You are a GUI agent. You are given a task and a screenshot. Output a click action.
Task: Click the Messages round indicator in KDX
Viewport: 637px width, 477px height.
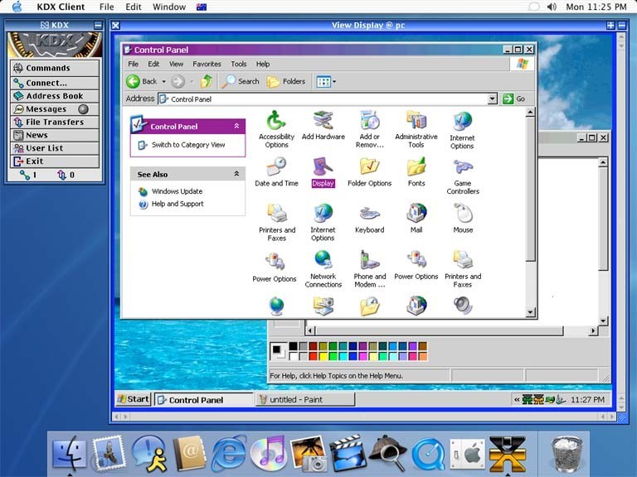[x=83, y=109]
